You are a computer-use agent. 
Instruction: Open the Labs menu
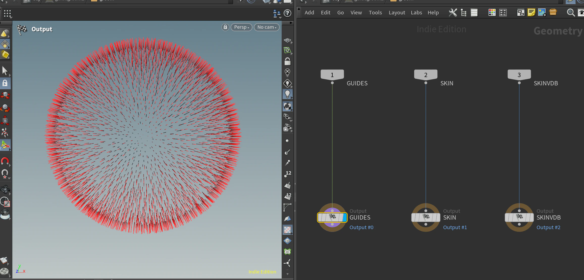tap(416, 13)
